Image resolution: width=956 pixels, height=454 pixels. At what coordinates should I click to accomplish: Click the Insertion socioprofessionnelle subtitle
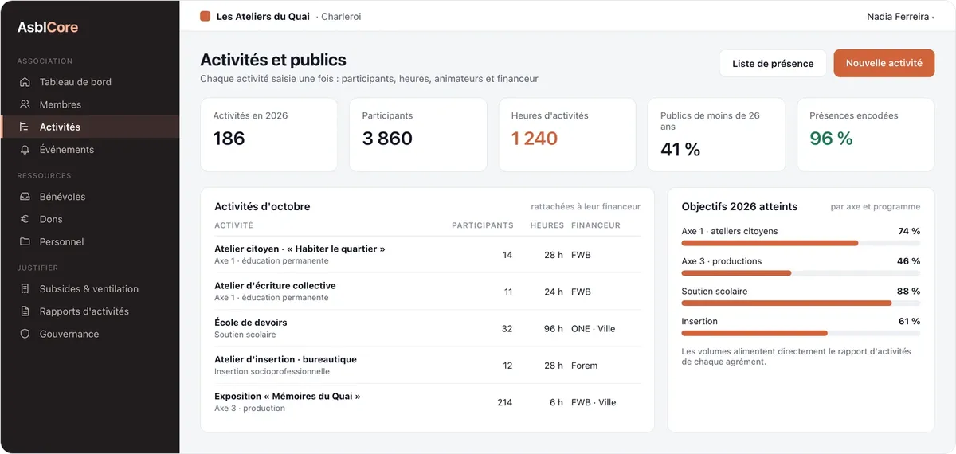point(272,372)
